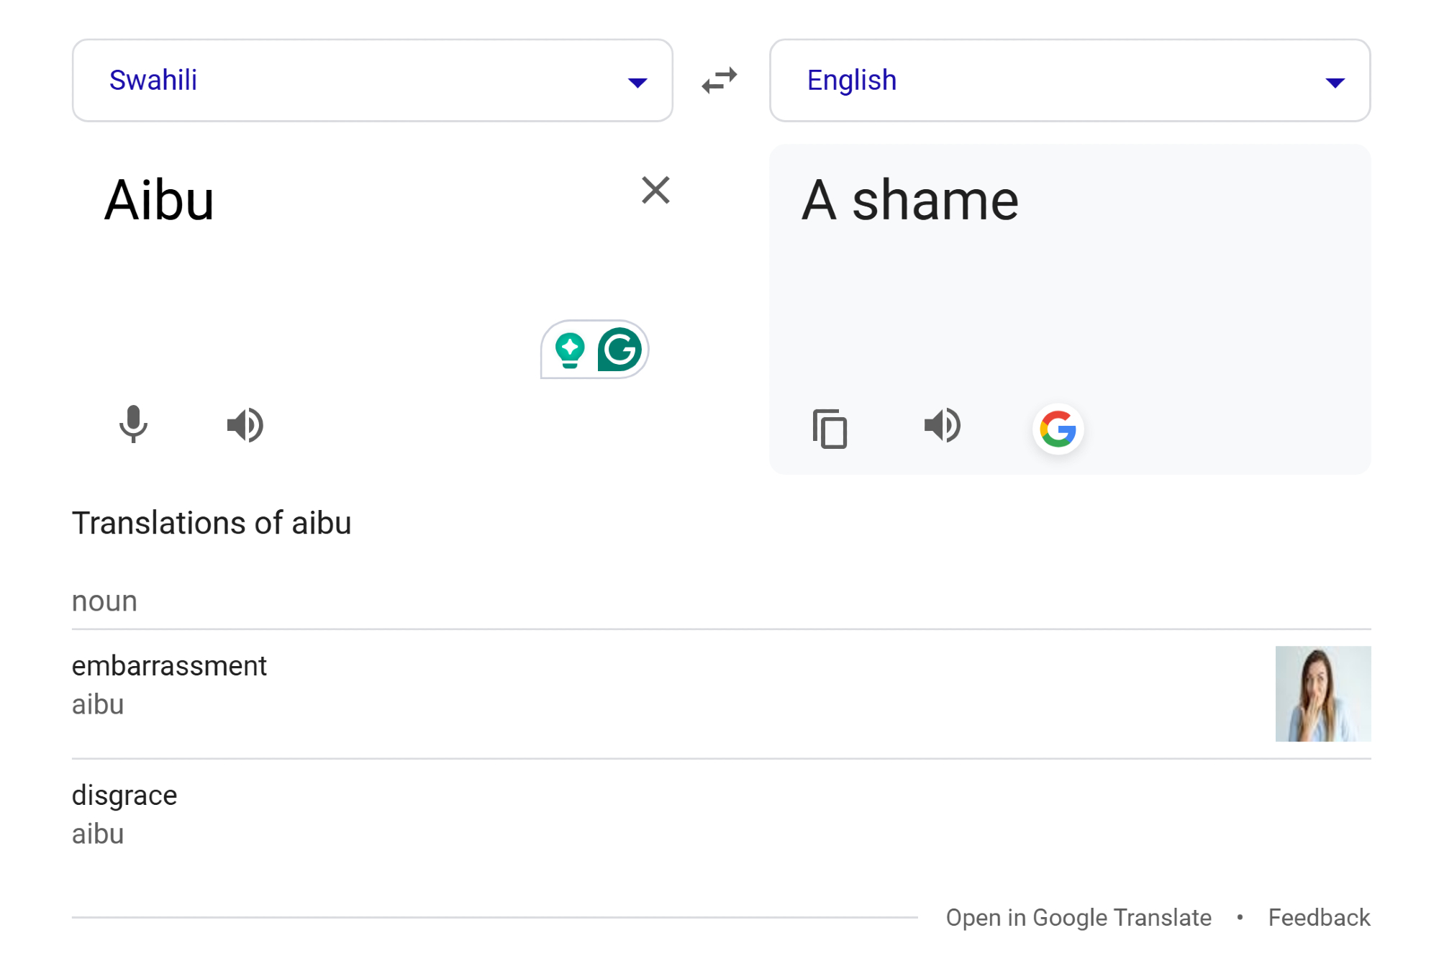Open in Google Translate link
This screenshot has width=1439, height=961.
click(1079, 918)
